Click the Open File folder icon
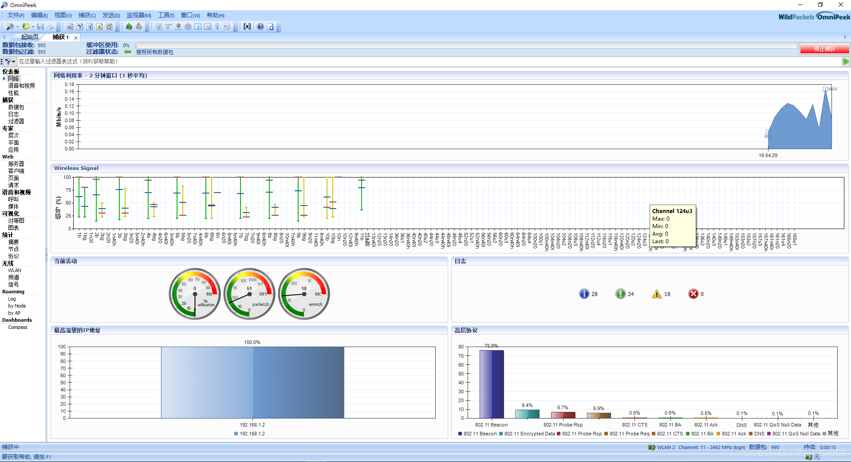Image resolution: width=851 pixels, height=462 pixels. pos(26,27)
